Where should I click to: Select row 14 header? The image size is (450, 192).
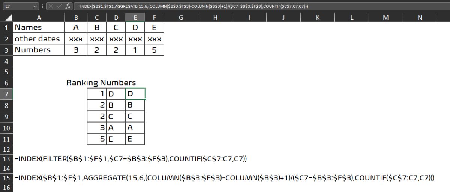[x=6, y=168]
